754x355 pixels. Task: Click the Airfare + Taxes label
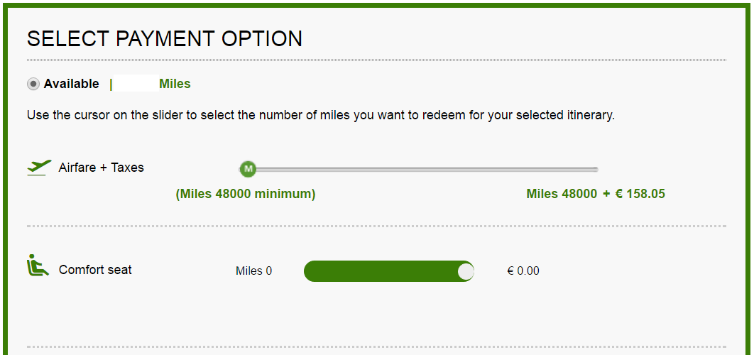pyautogui.click(x=101, y=168)
